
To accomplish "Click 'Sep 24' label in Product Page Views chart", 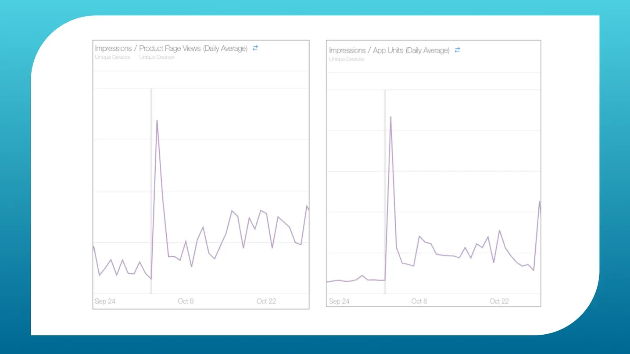I will 105,301.
